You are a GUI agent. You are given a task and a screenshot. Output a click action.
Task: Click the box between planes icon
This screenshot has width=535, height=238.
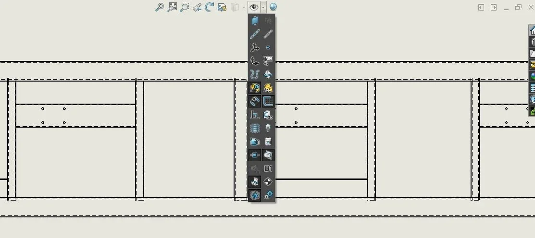tap(268, 155)
